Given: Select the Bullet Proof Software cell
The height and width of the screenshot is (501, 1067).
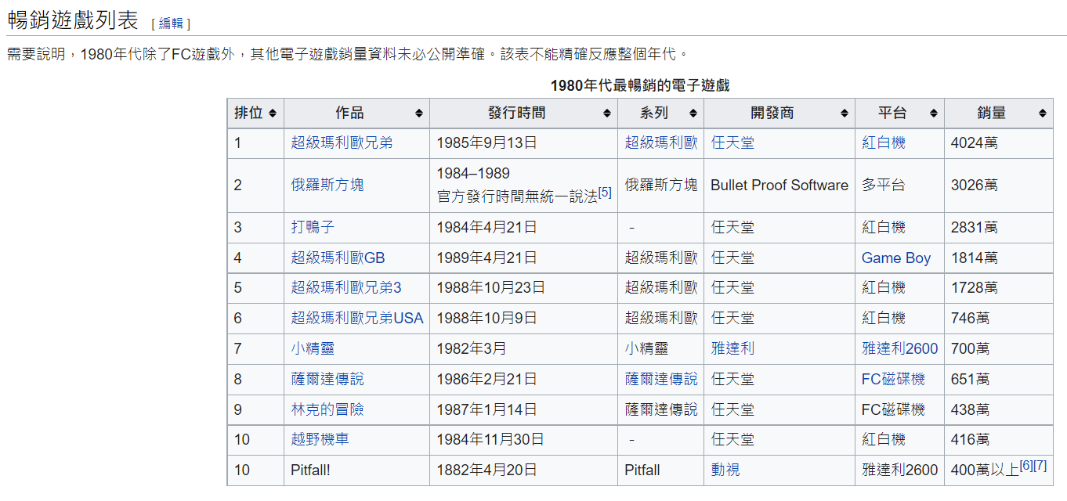Looking at the screenshot, I should click(779, 186).
